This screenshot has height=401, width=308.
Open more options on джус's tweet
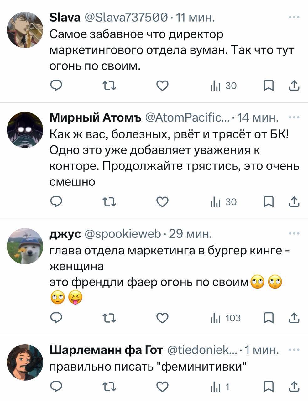point(294,234)
